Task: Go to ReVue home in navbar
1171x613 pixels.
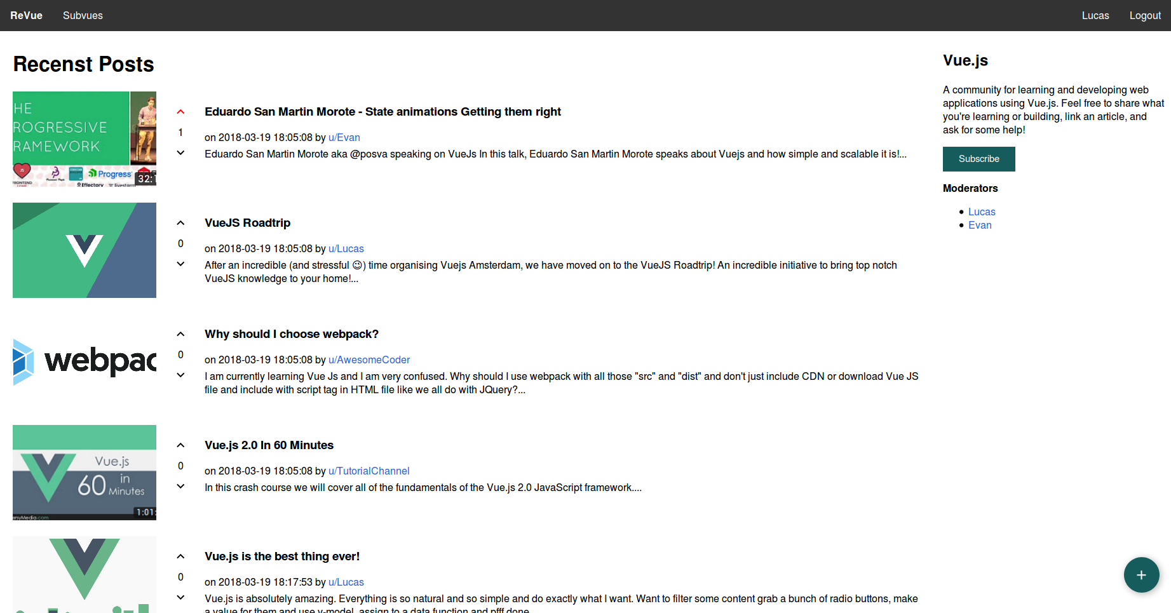Action: click(26, 15)
